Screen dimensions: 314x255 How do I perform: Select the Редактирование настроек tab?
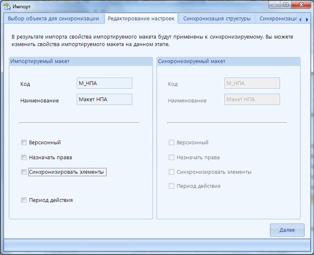tap(141, 19)
